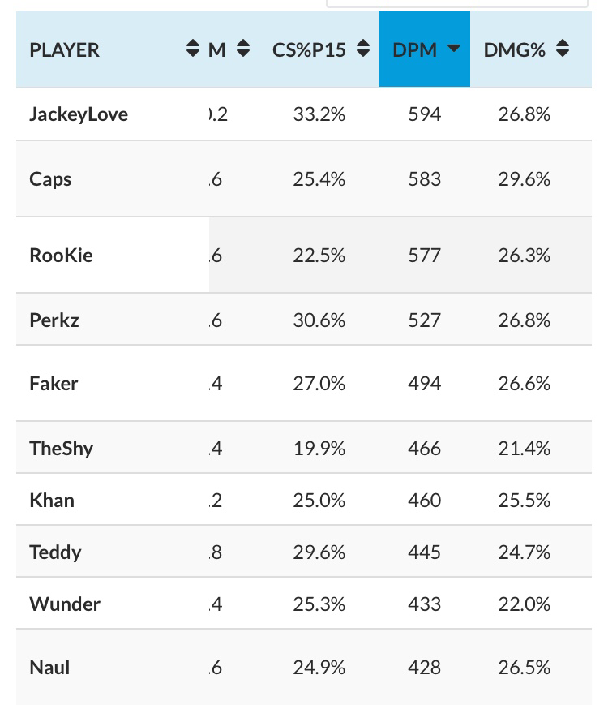This screenshot has height=705, width=608.
Task: Click the Faker player name
Action: point(54,384)
